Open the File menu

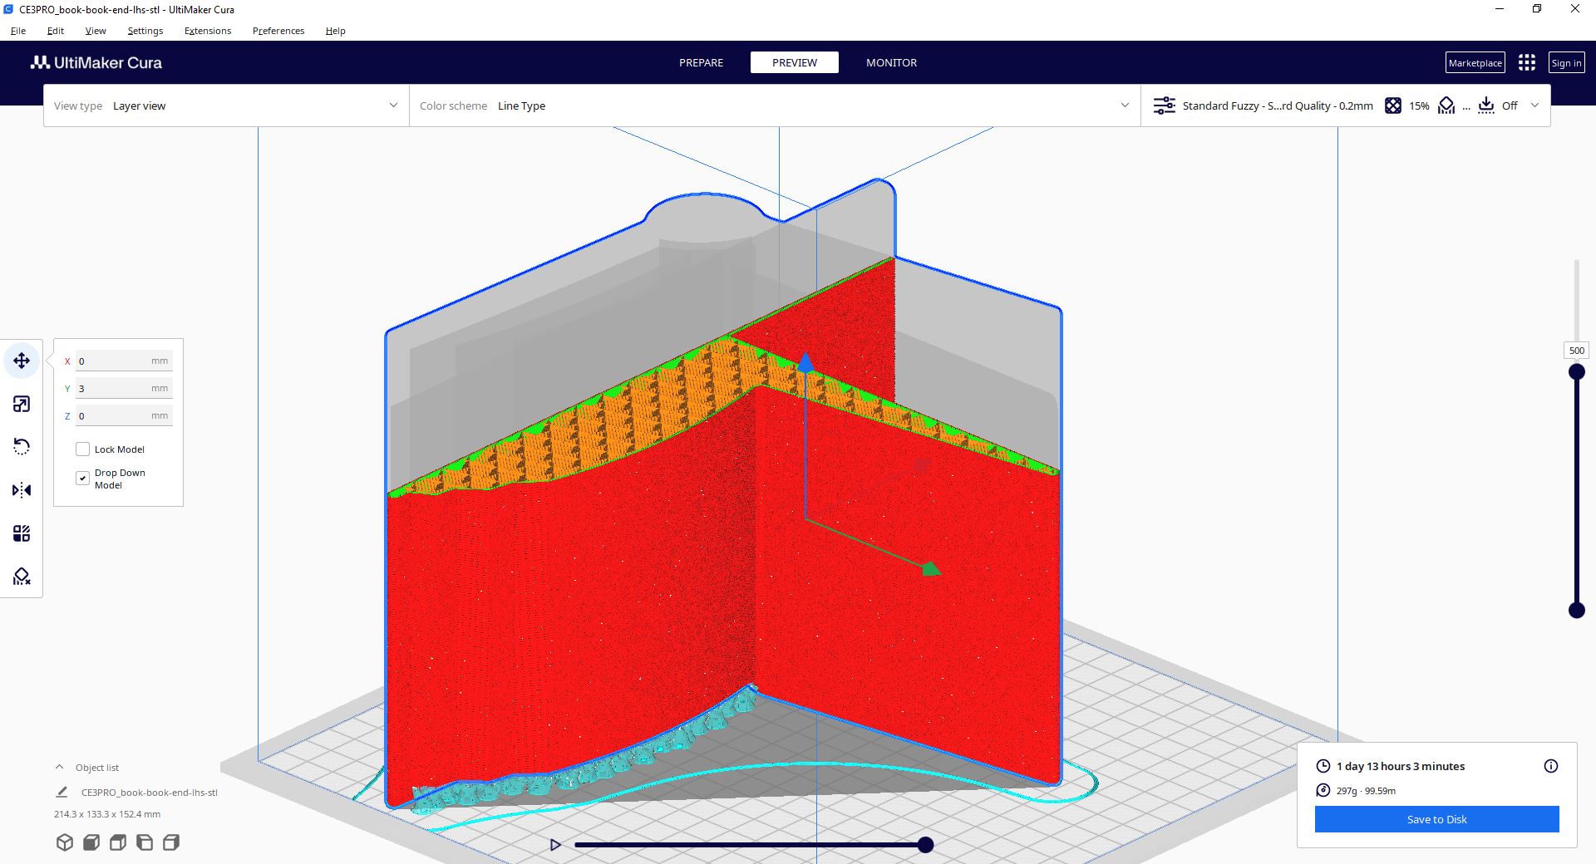pos(18,31)
